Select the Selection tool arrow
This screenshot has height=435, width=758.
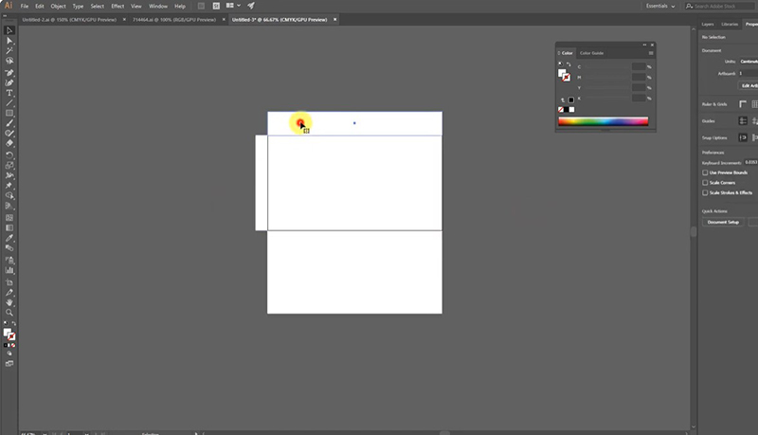tap(9, 30)
